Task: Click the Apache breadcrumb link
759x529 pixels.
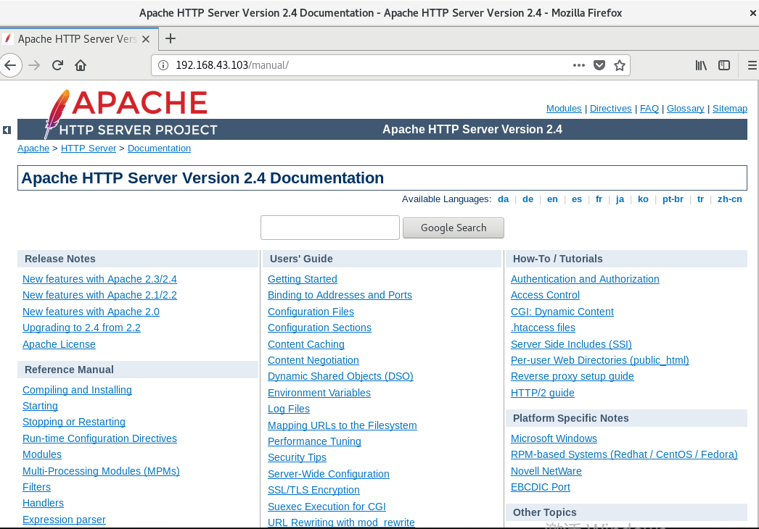Action: click(x=33, y=149)
